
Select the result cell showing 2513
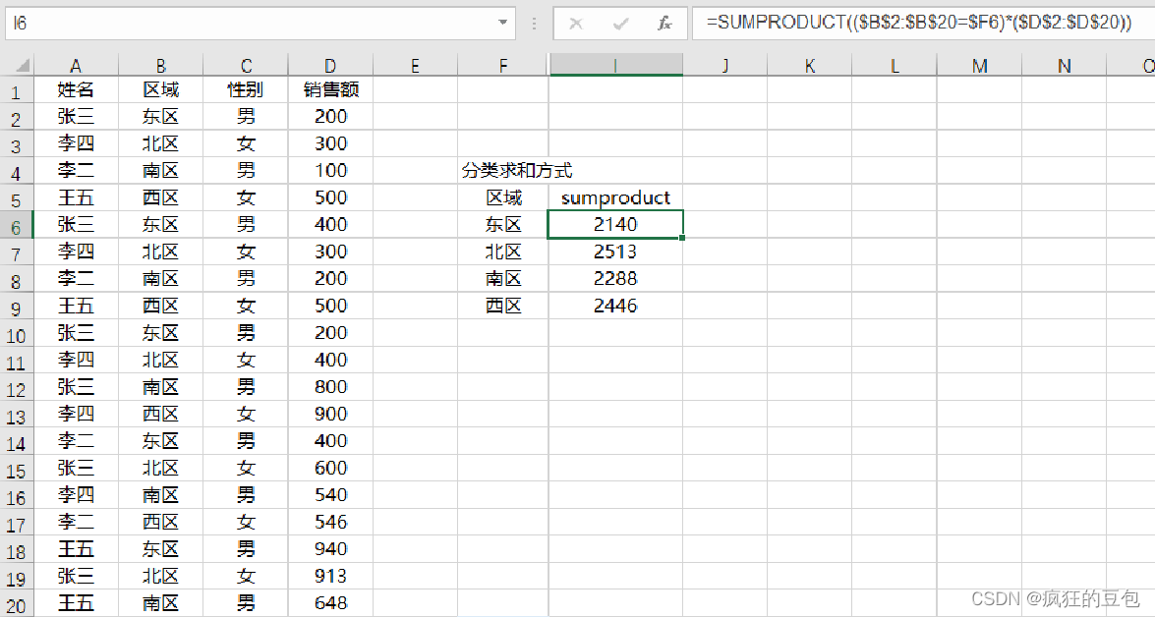(615, 252)
